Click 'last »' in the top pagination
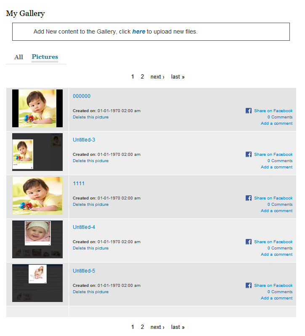This screenshot has width=305, height=336. (178, 77)
